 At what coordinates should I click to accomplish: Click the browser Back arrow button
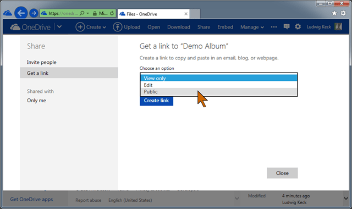click(x=21, y=13)
